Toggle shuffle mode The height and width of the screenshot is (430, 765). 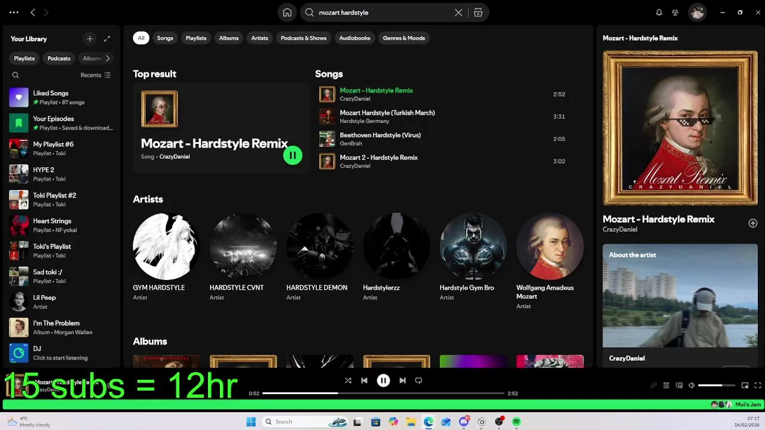tap(348, 380)
